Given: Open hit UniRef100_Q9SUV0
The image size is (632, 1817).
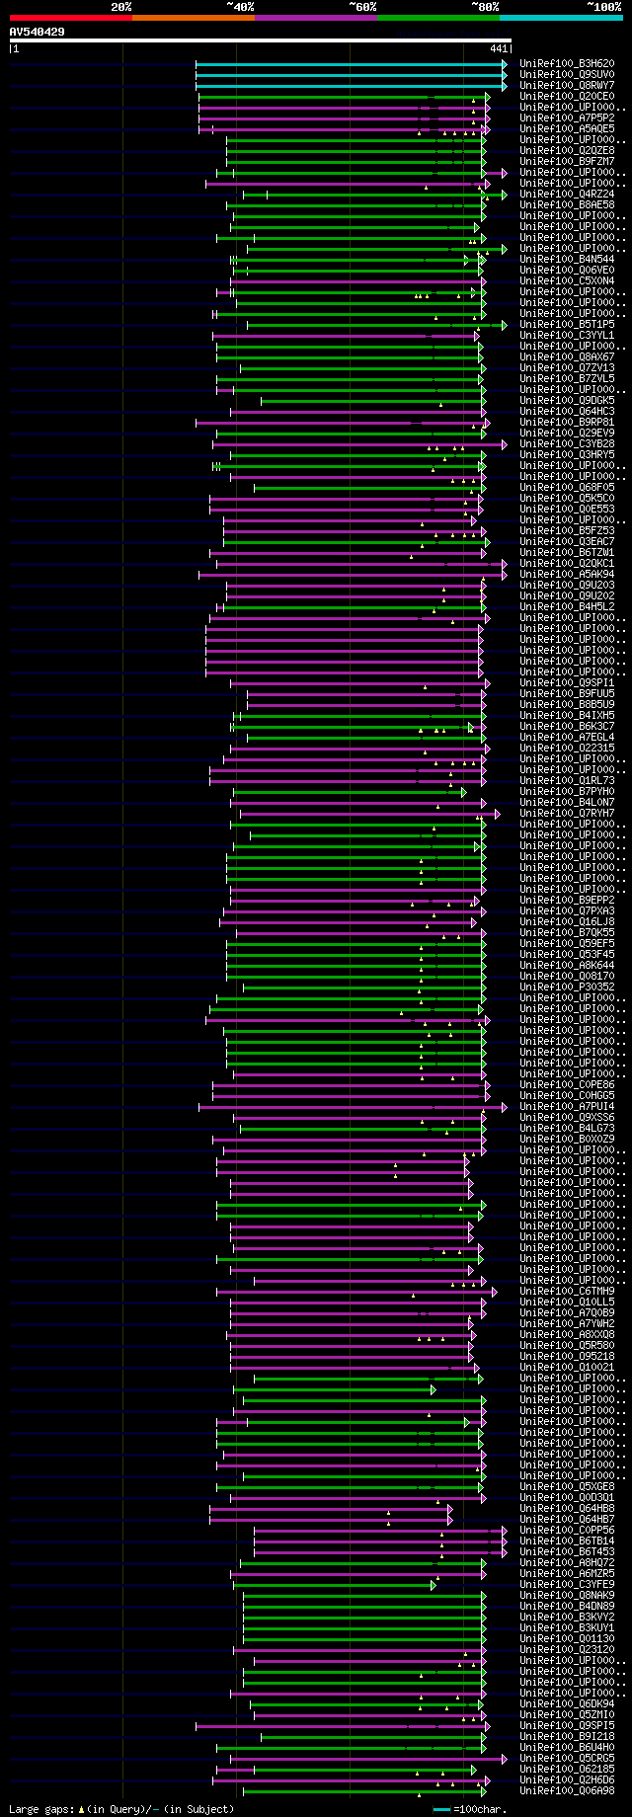Looking at the screenshot, I should coord(567,75).
